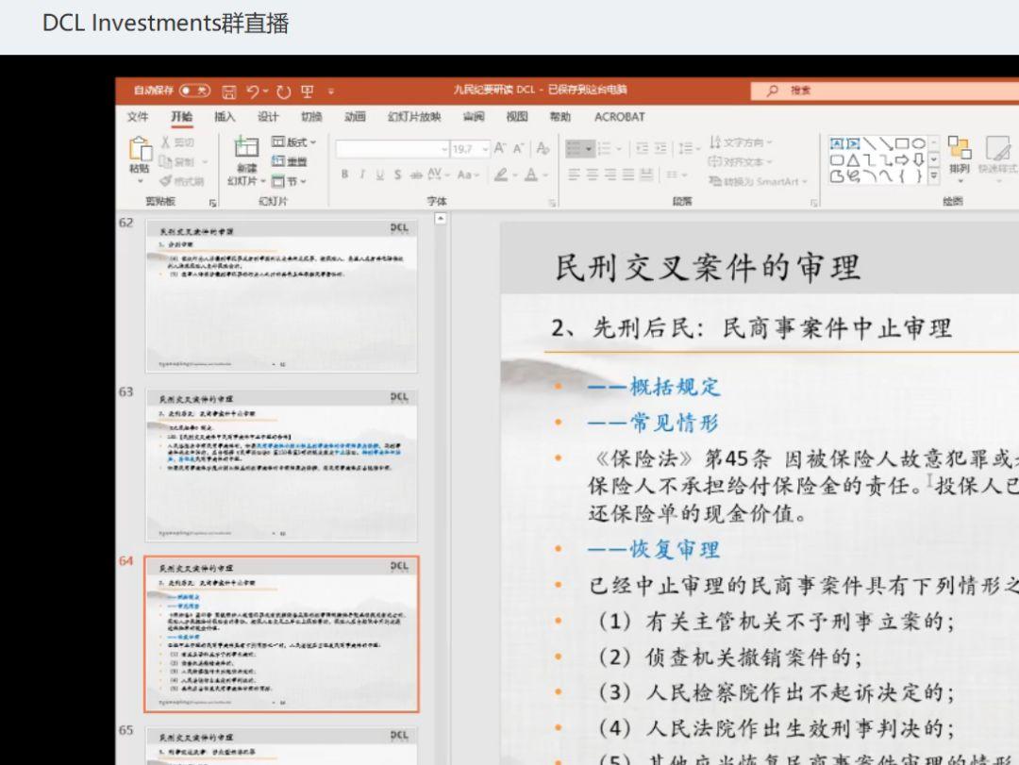This screenshot has height=765, width=1019.
Task: Select slide 64 thumbnail
Action: [x=281, y=635]
